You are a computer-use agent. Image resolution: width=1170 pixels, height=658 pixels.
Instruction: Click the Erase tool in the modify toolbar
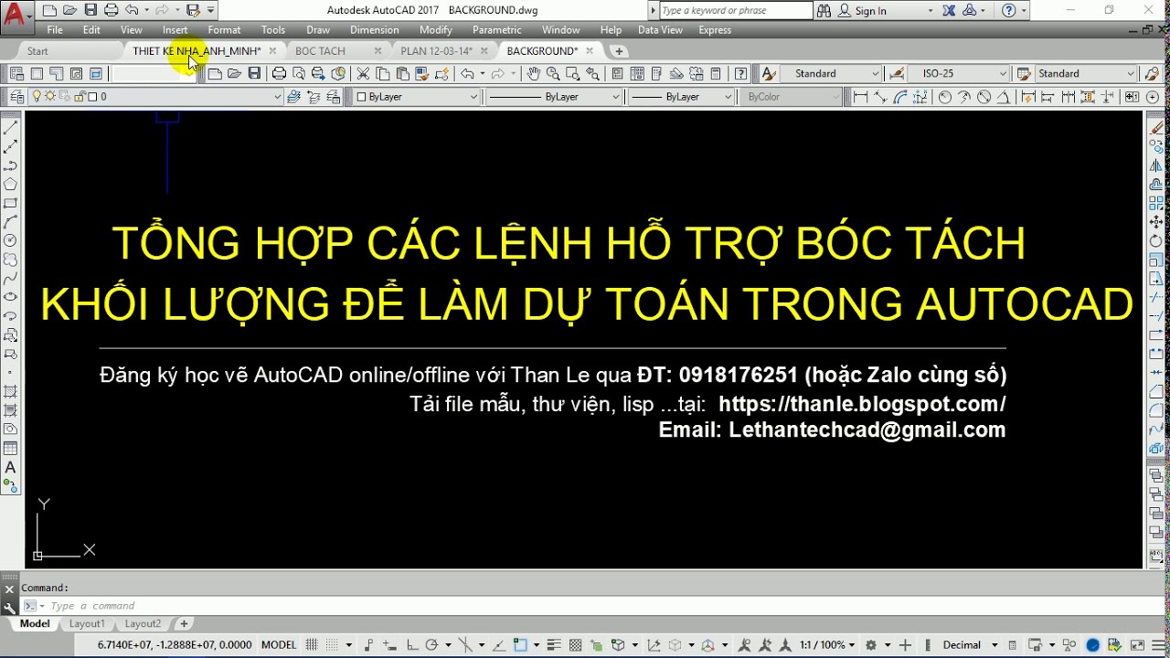coord(1158,128)
